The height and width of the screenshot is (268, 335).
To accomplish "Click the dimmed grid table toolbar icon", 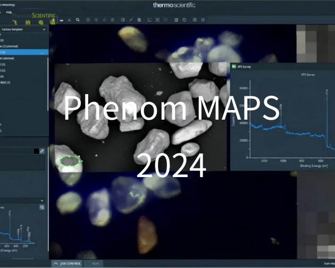I will point(88,20).
